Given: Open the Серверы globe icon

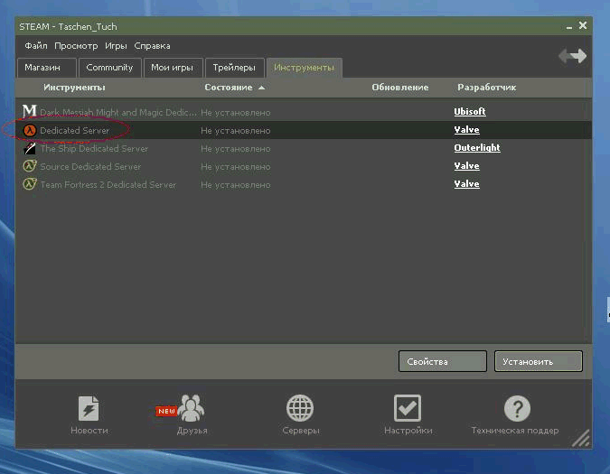Looking at the screenshot, I should (300, 408).
